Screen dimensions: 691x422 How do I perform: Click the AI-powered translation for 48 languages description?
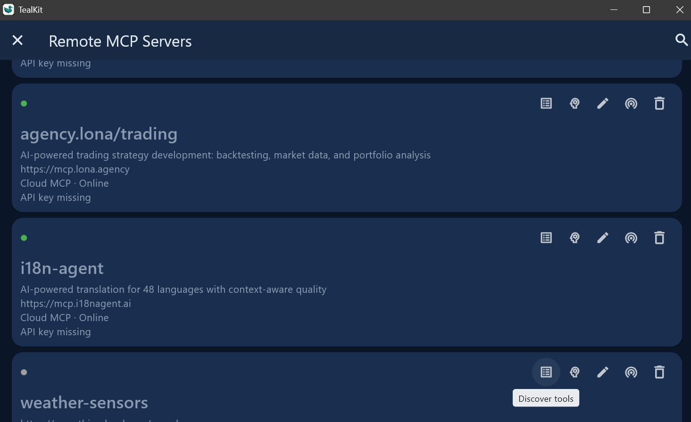click(x=174, y=290)
